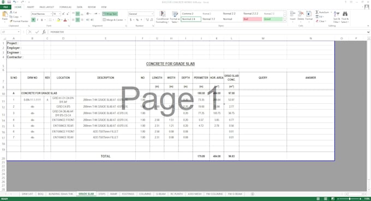This screenshot has width=371, height=201.
Task: Open the Fill dropdown in Editing group
Action: 320,17
